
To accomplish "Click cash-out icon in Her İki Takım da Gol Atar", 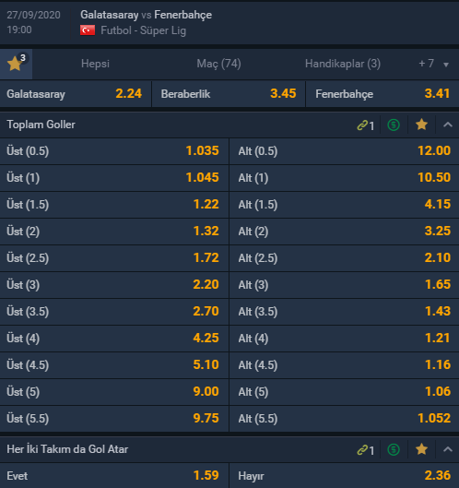I will pyautogui.click(x=394, y=449).
